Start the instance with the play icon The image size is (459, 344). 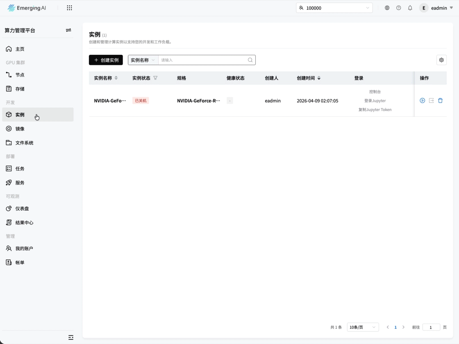(423, 101)
